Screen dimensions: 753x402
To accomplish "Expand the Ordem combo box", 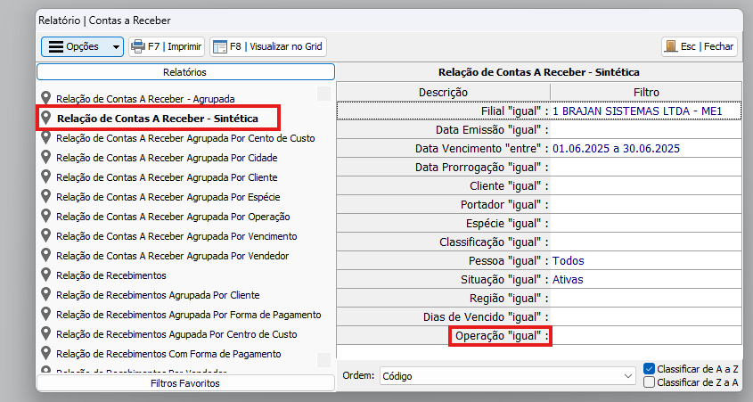I will pyautogui.click(x=628, y=376).
